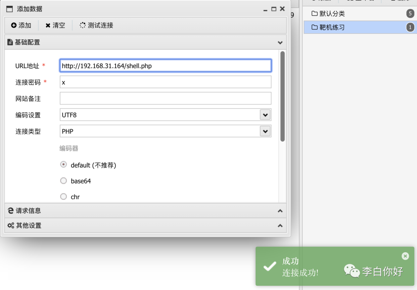The image size is (417, 290).
Task: Select the 靶机练习 category
Action: 332,27
